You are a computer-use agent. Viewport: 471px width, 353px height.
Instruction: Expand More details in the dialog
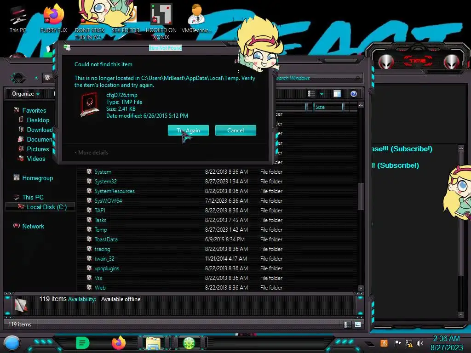coord(93,153)
